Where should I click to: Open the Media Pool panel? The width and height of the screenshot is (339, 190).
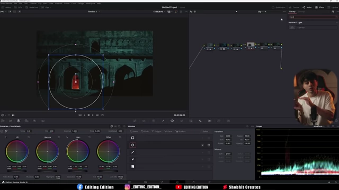click(32, 7)
